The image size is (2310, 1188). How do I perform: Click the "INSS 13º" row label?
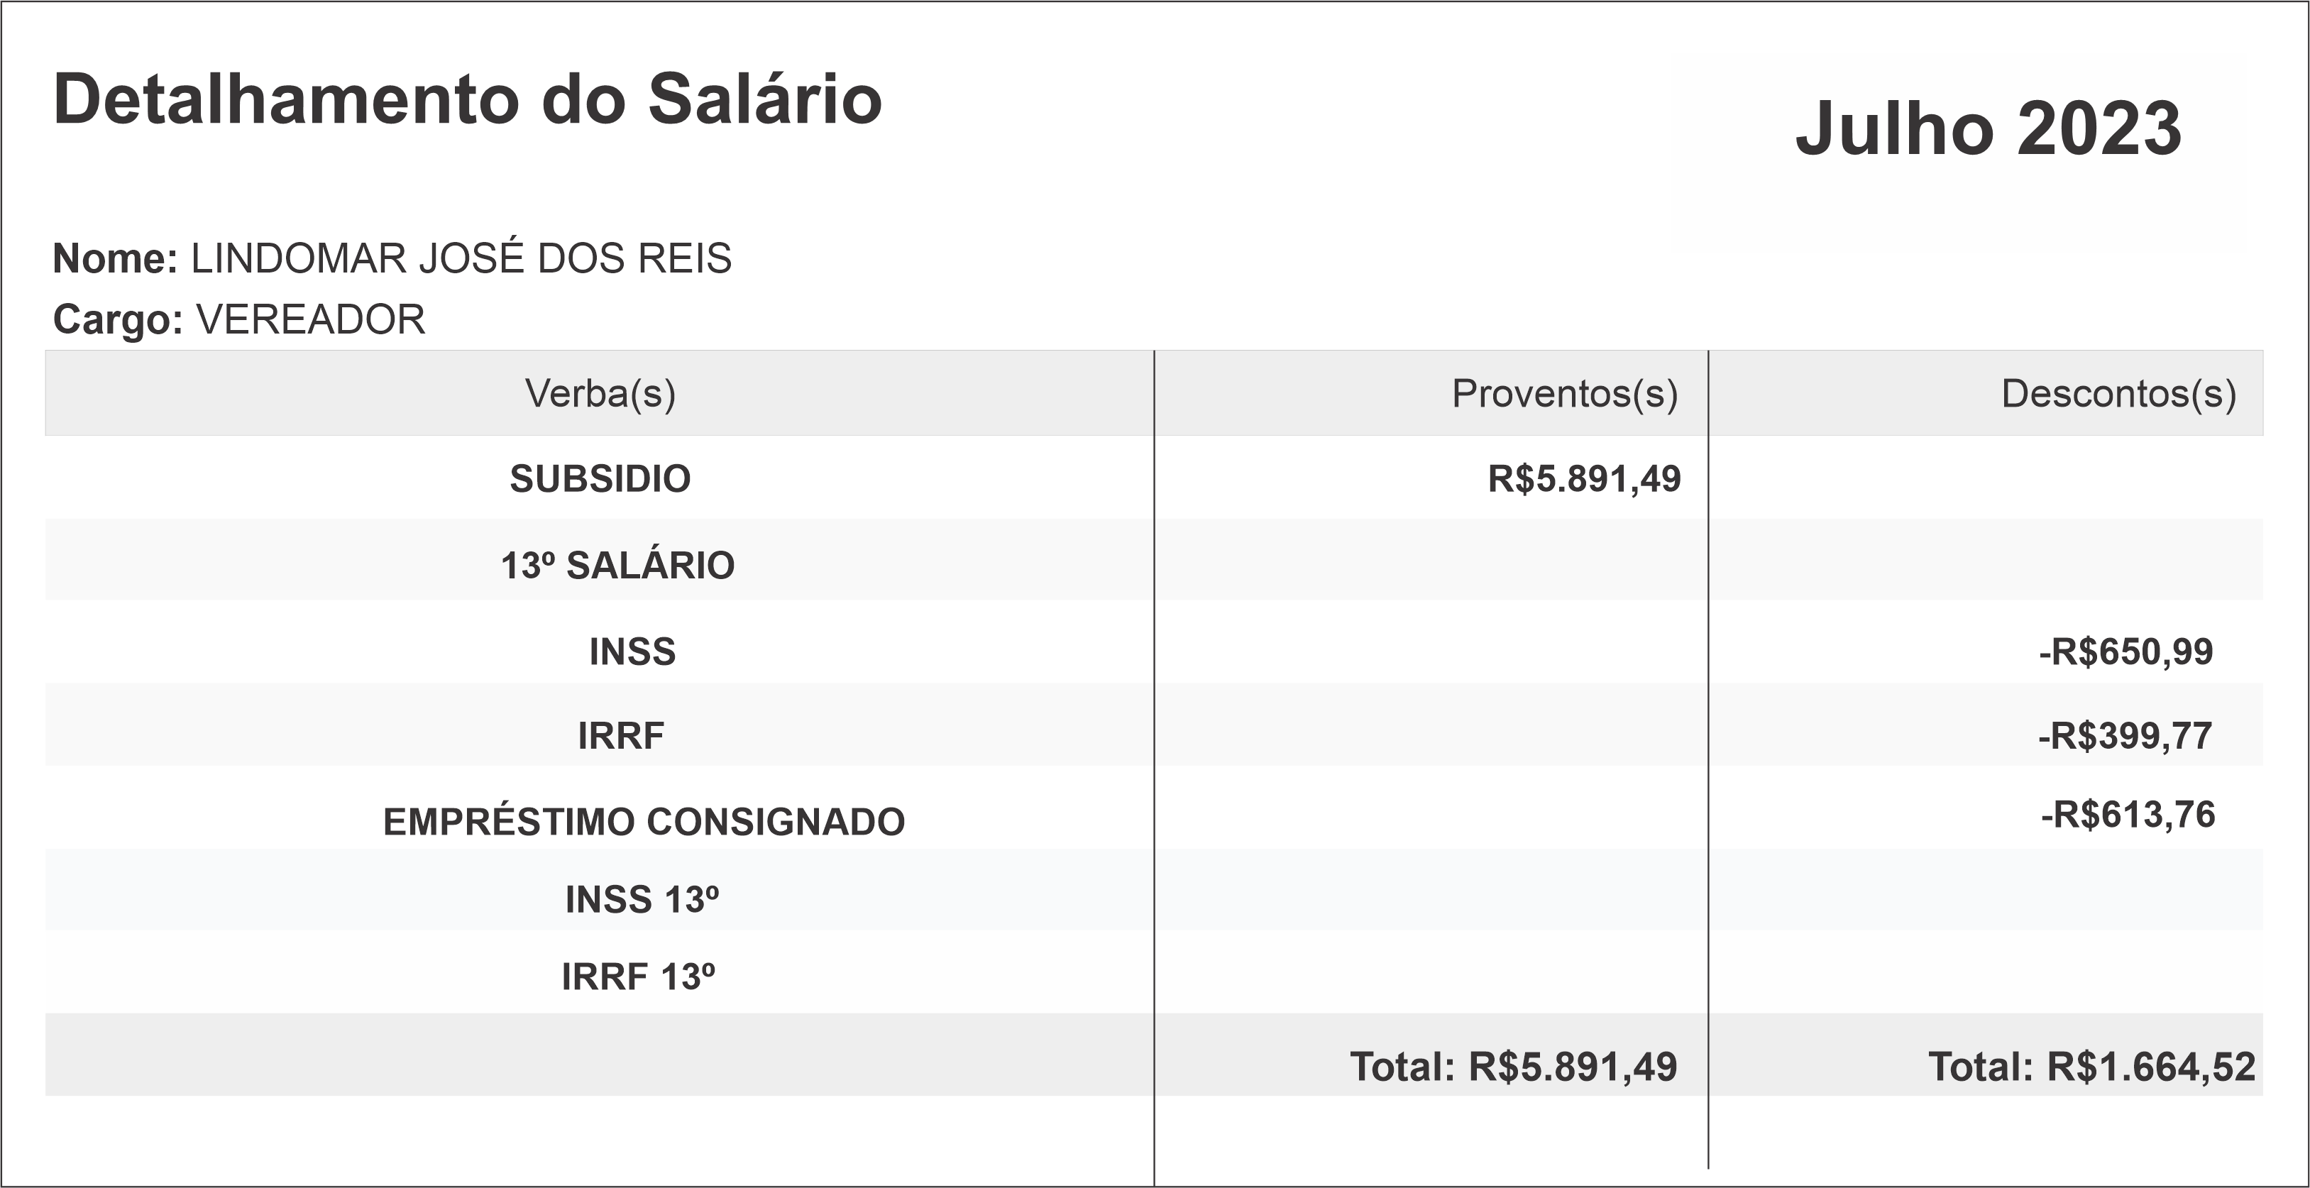[x=641, y=900]
